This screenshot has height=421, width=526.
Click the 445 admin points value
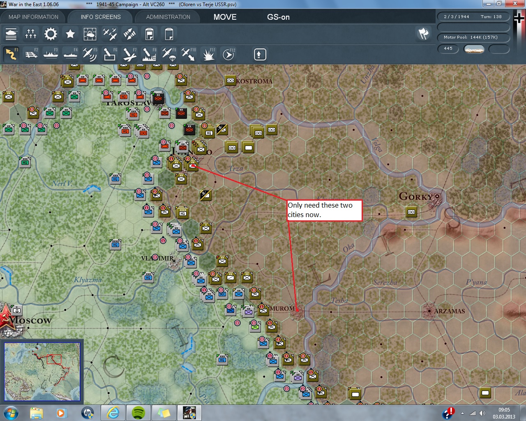pyautogui.click(x=448, y=49)
